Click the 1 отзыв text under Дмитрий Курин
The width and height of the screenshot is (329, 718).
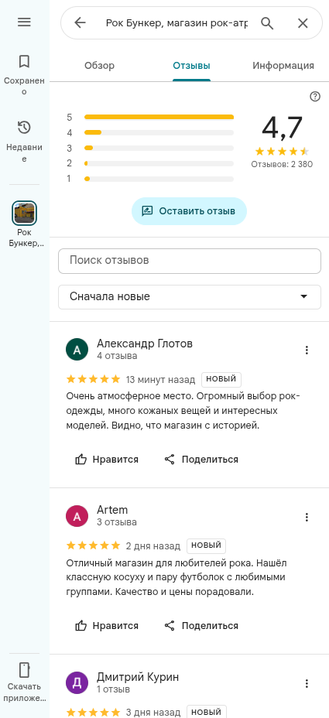coord(113,689)
